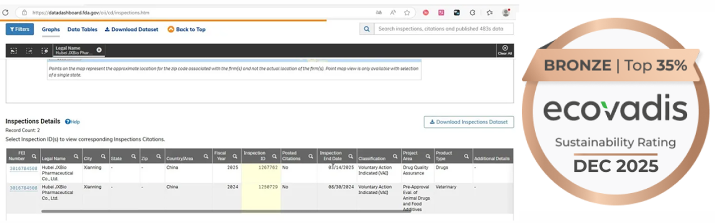This screenshot has height=223, width=715.
Task: Click the browser reload page icon
Action: (5, 12)
